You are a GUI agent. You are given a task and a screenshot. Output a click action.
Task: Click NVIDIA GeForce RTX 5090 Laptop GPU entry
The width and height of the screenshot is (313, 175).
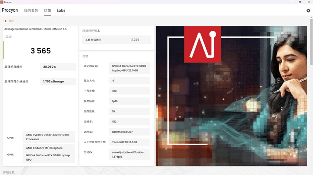[48, 157]
